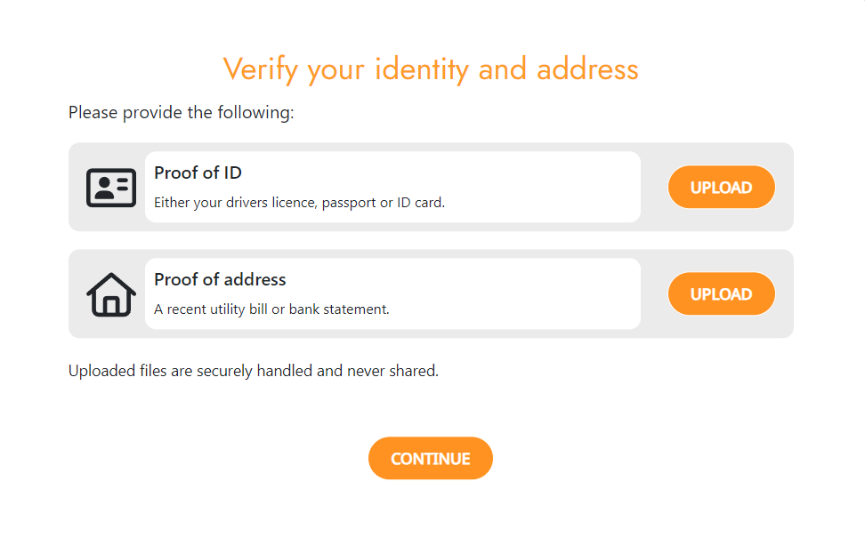The width and height of the screenshot is (865, 538).
Task: Click "Please provide the following:" text
Action: click(x=181, y=113)
